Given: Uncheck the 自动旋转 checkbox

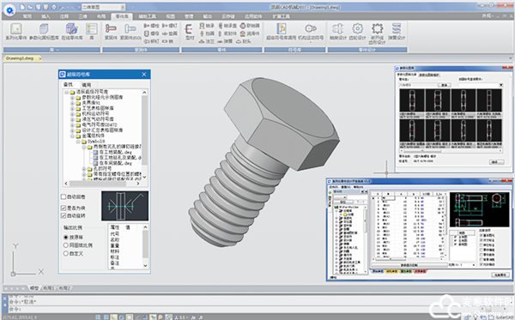Looking at the screenshot, I should (x=64, y=215).
